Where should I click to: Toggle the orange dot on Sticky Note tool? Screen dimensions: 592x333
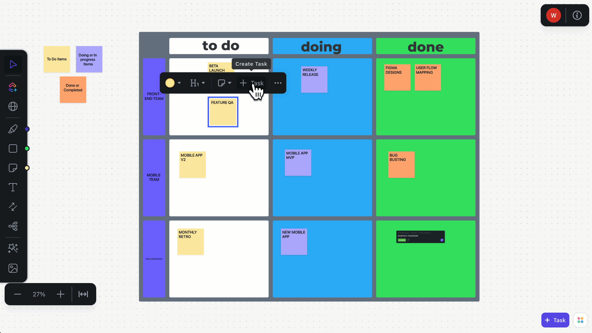[x=27, y=167]
